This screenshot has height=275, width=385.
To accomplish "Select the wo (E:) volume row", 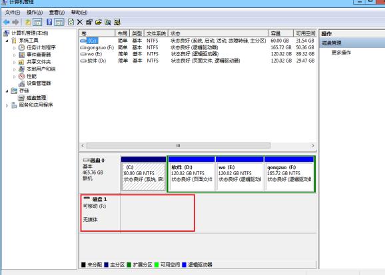I will point(198,54).
